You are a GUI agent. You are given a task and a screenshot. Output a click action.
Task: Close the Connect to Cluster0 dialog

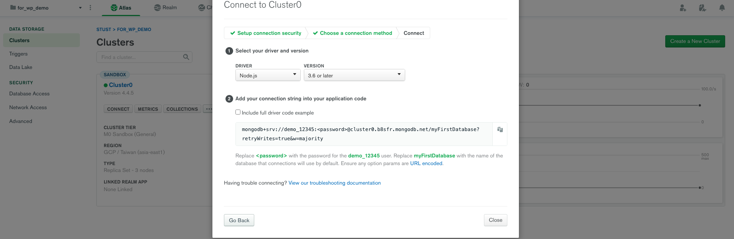(x=495, y=220)
